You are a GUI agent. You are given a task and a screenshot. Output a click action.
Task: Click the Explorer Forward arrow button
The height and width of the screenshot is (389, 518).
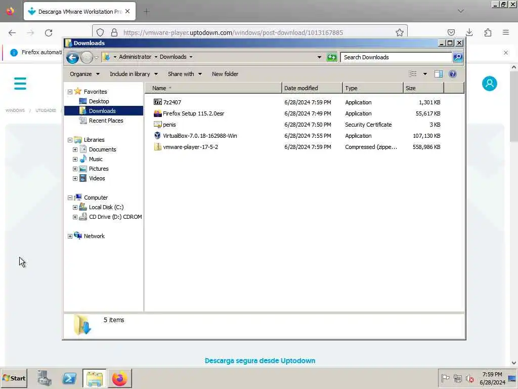(87, 58)
